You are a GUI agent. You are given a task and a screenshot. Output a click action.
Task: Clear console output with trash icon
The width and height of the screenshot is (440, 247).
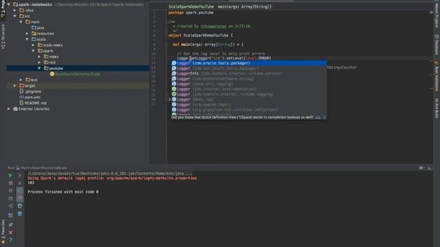click(x=20, y=213)
